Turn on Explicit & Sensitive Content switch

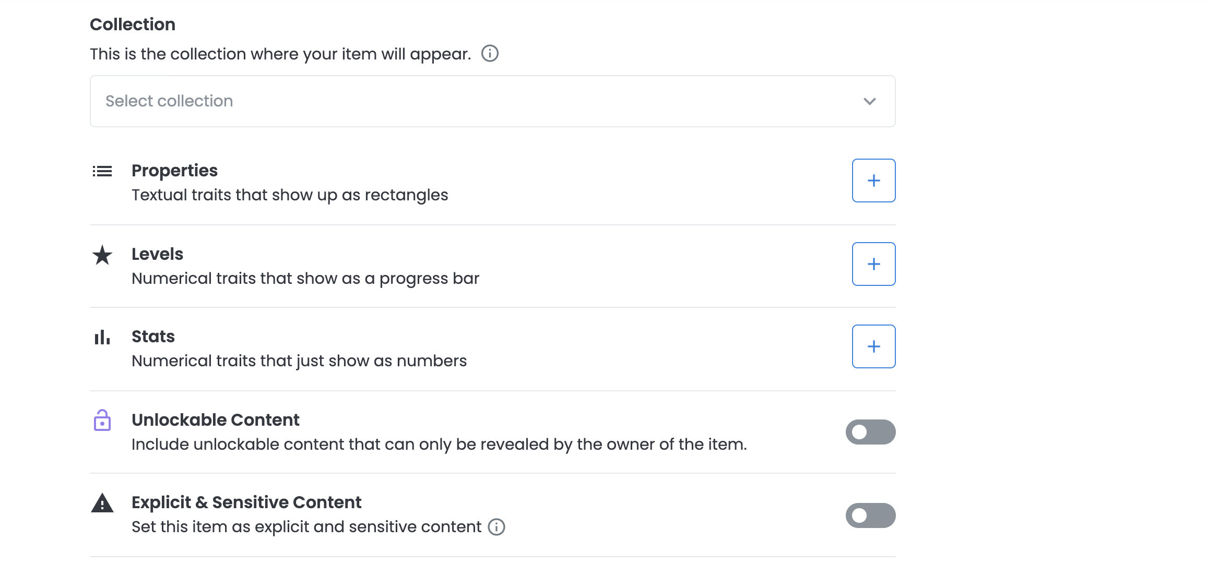click(x=870, y=515)
